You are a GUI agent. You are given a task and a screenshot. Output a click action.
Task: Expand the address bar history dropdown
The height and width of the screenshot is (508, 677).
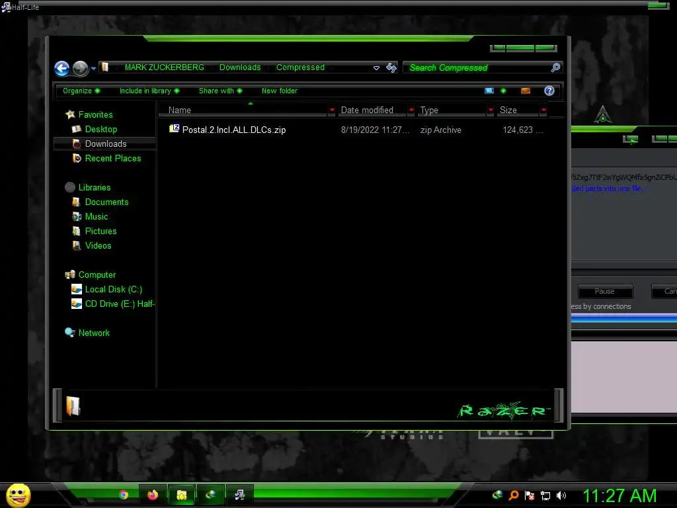(376, 68)
